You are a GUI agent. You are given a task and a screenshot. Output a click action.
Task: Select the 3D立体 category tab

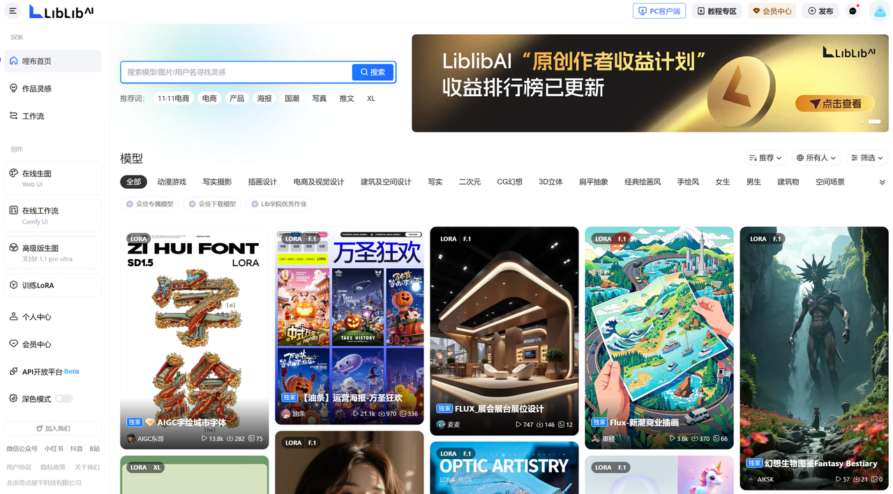pos(550,182)
